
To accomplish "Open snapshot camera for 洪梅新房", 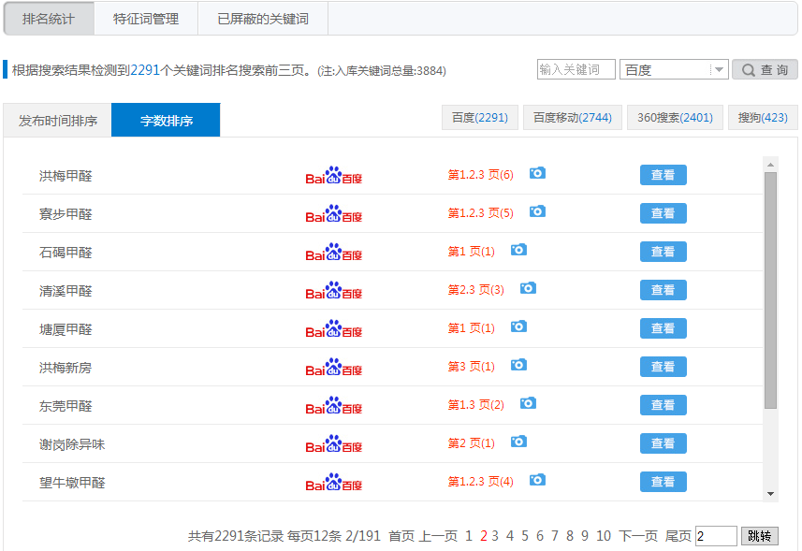I will point(518,365).
